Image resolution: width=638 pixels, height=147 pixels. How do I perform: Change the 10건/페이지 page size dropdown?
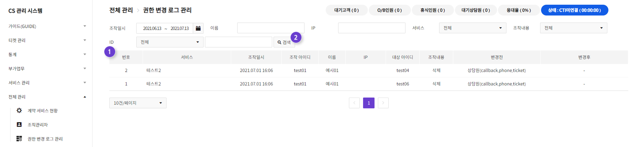pos(138,103)
